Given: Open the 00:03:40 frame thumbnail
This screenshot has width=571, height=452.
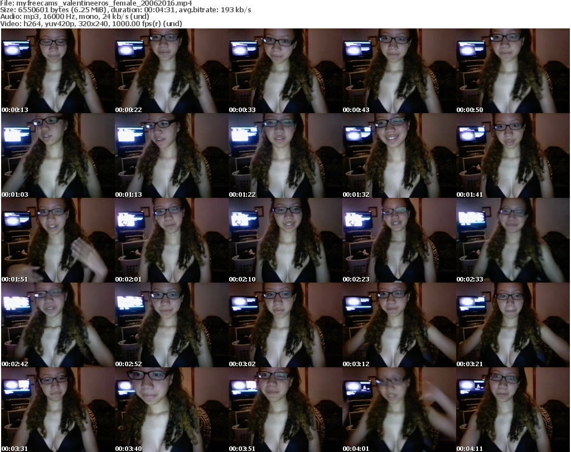Looking at the screenshot, I should click(172, 410).
